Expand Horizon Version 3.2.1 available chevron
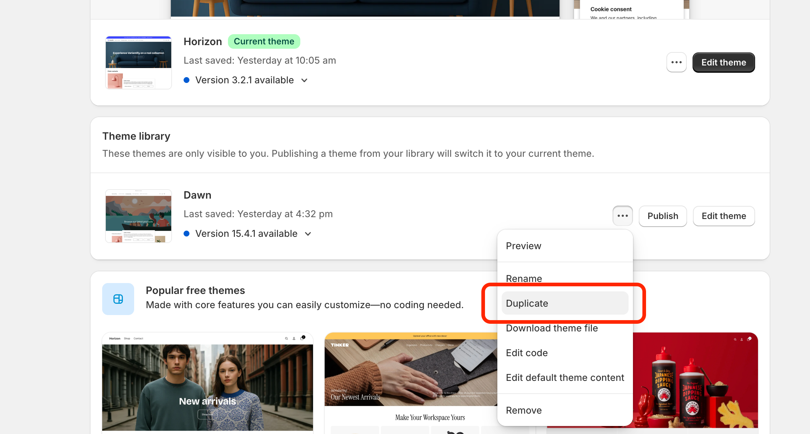 (x=305, y=80)
